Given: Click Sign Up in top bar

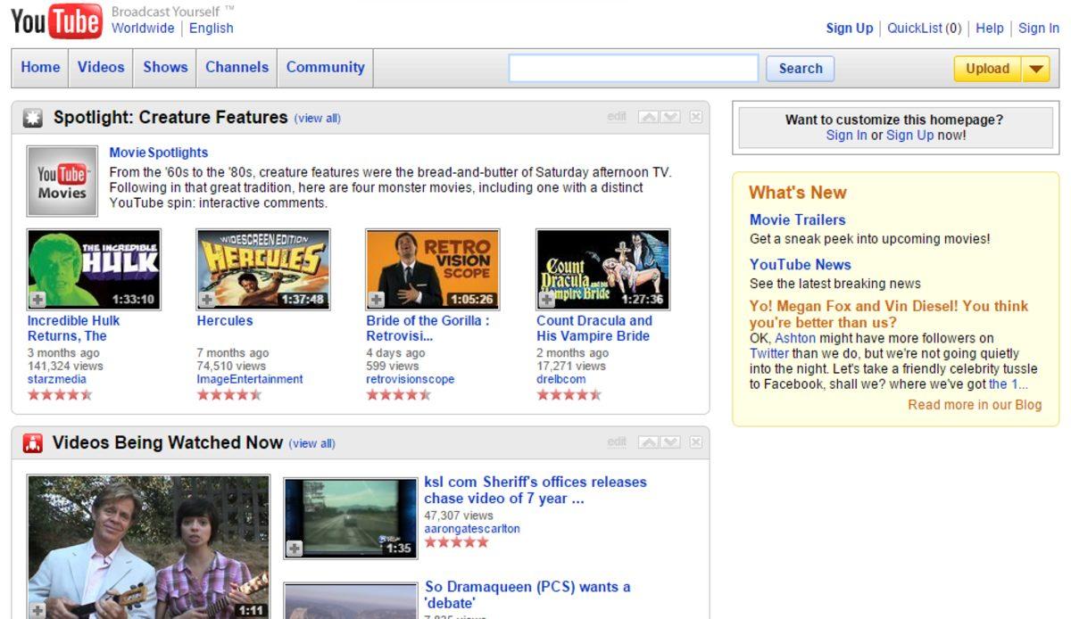Looking at the screenshot, I should tap(850, 28).
